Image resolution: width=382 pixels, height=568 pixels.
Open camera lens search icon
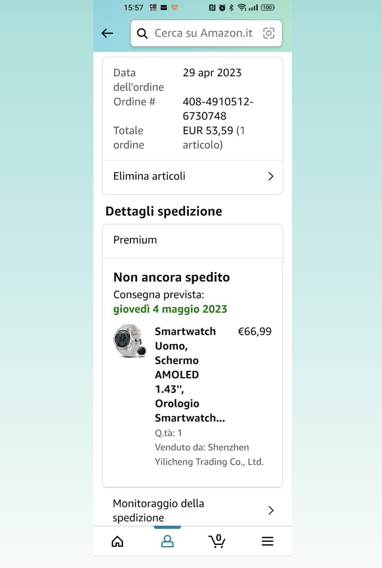pos(268,33)
